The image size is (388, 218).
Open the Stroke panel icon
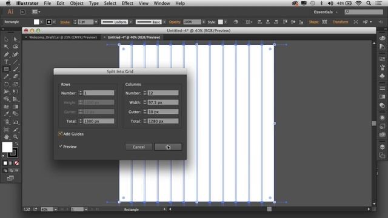pos(383,88)
